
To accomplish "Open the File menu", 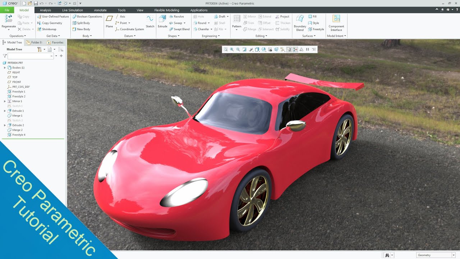I will pos(7,10).
